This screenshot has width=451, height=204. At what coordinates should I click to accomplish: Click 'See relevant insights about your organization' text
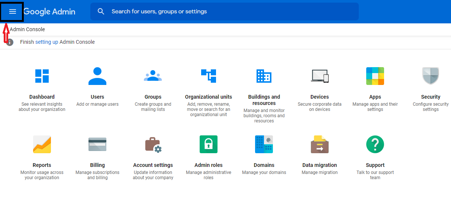(42, 107)
